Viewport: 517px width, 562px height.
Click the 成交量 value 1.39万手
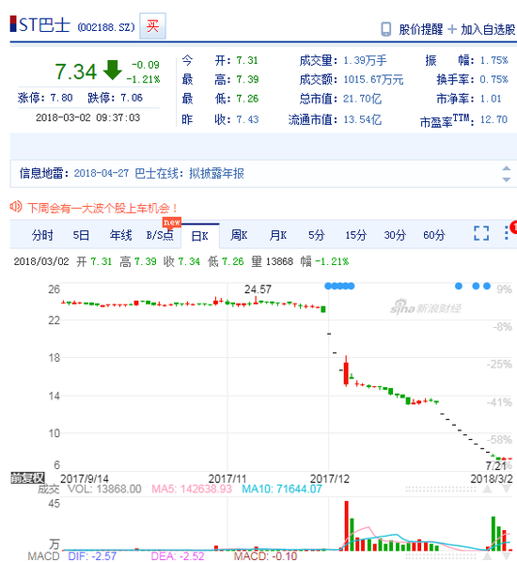click(x=365, y=60)
